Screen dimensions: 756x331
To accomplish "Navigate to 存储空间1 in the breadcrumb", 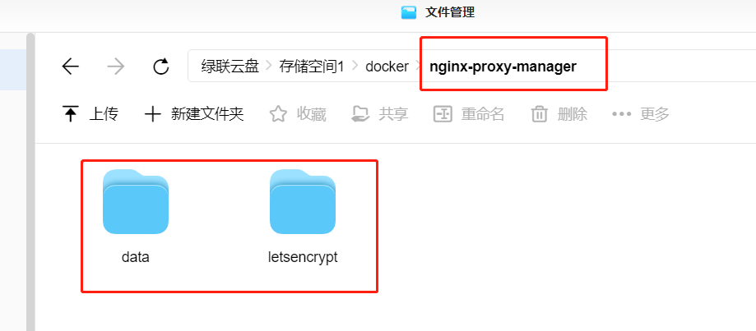I will [312, 67].
